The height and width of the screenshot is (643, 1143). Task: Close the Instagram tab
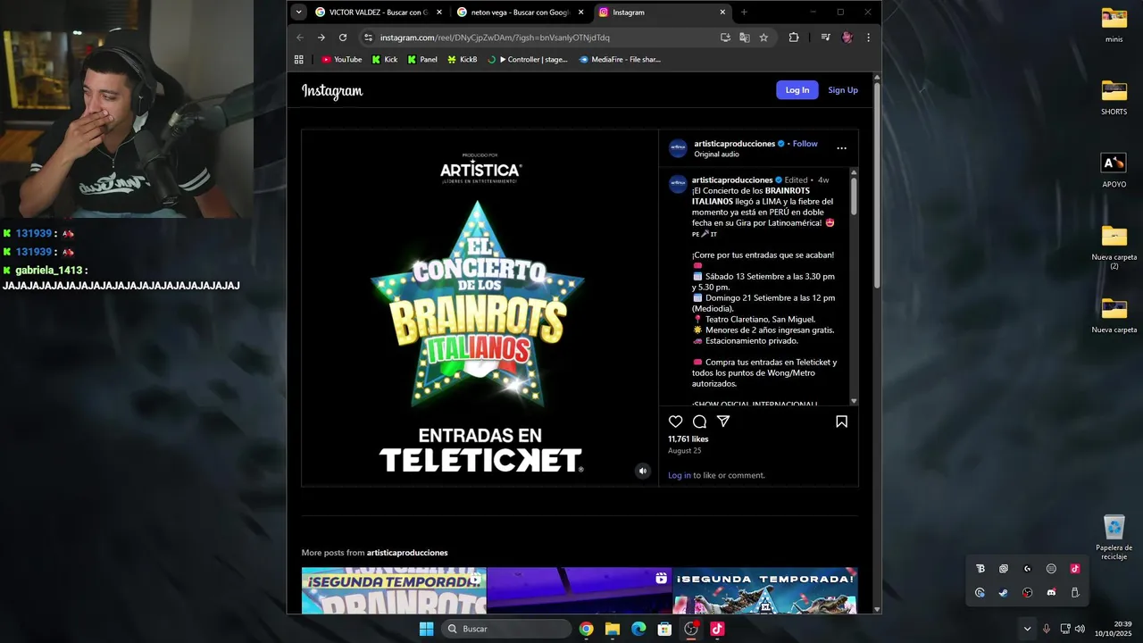click(x=722, y=13)
